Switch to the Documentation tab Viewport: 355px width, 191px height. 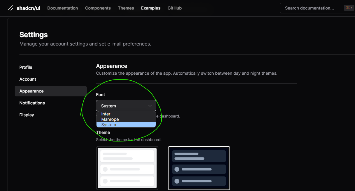click(x=62, y=8)
